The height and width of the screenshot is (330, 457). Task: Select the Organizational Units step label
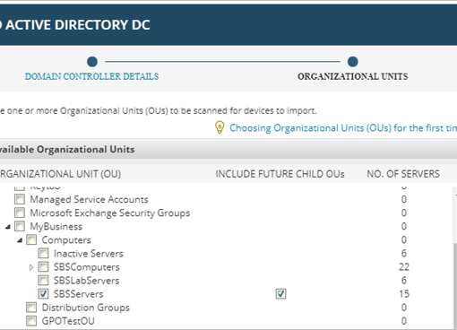tap(352, 76)
